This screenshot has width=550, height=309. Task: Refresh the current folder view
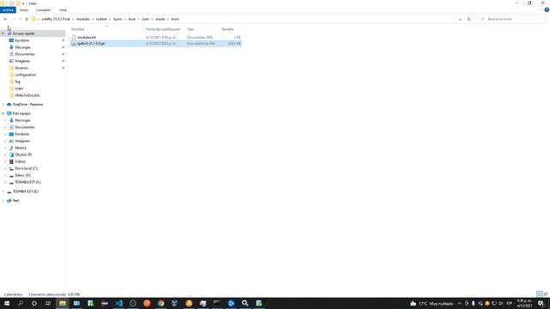pyautogui.click(x=469, y=19)
